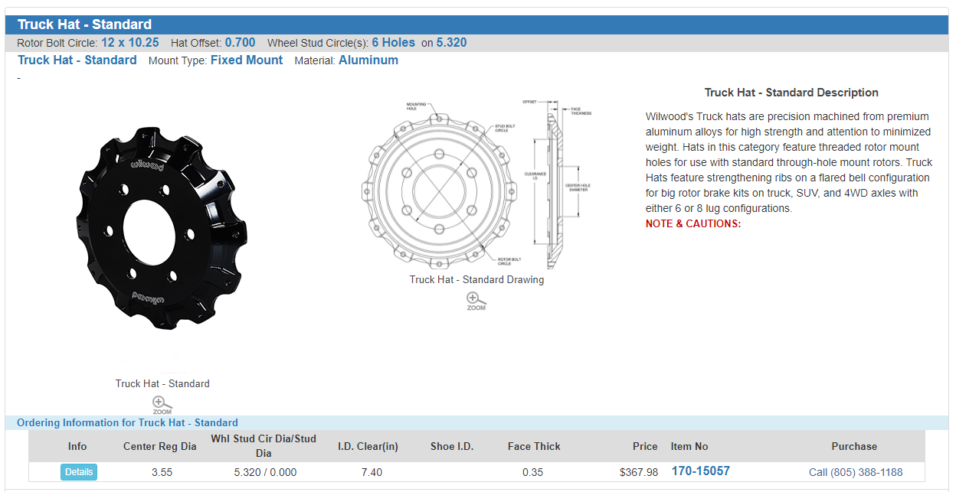Zoom the Truck Hat Standard Drawing
This screenshot has height=492, width=956.
[476, 301]
